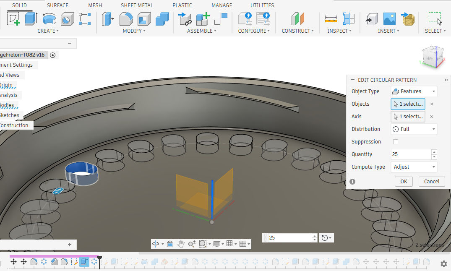The width and height of the screenshot is (451, 271).
Task: Select the Revolve tool icon
Action: click(x=49, y=19)
